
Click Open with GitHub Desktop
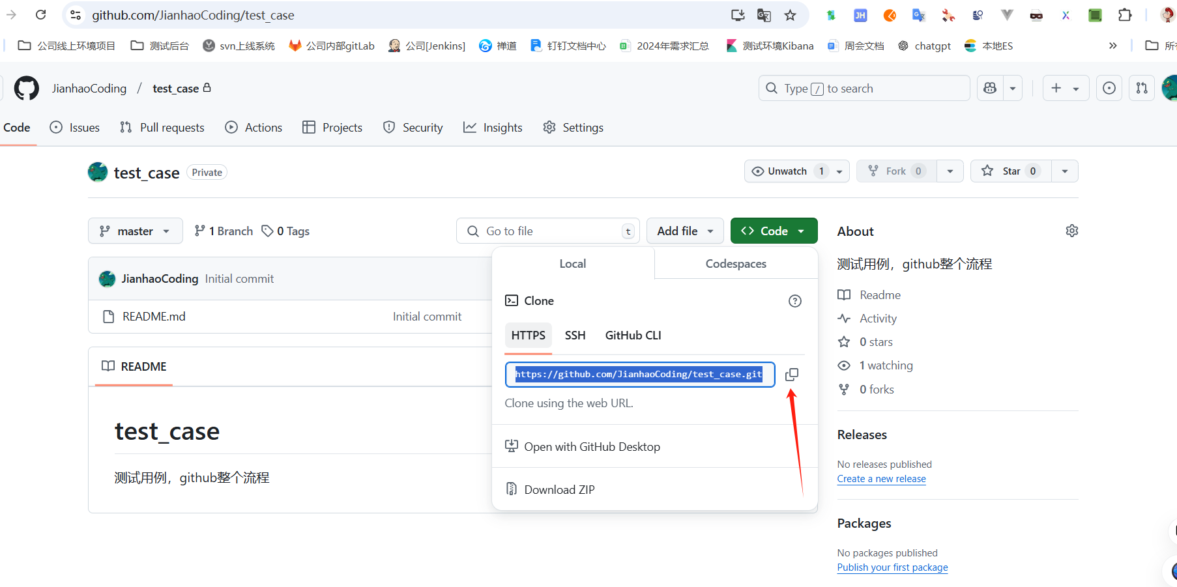point(583,447)
